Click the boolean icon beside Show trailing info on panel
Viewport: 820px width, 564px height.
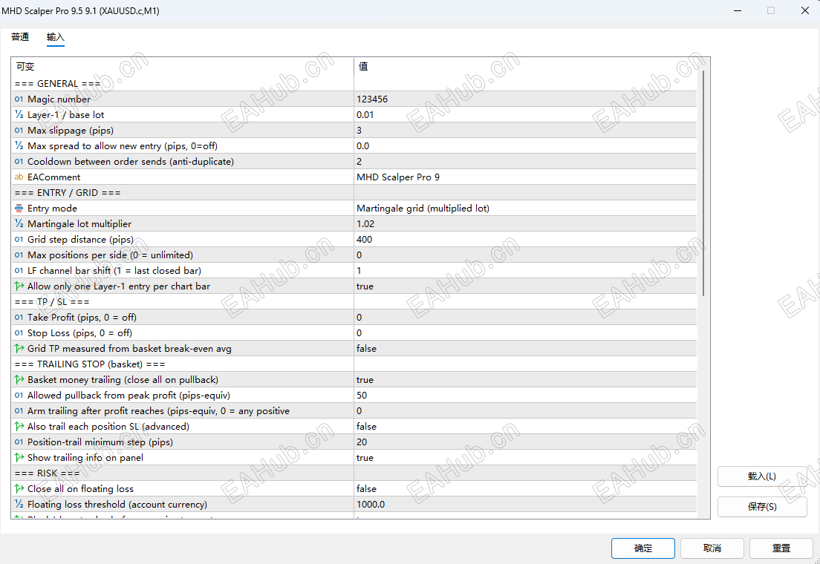coord(19,457)
